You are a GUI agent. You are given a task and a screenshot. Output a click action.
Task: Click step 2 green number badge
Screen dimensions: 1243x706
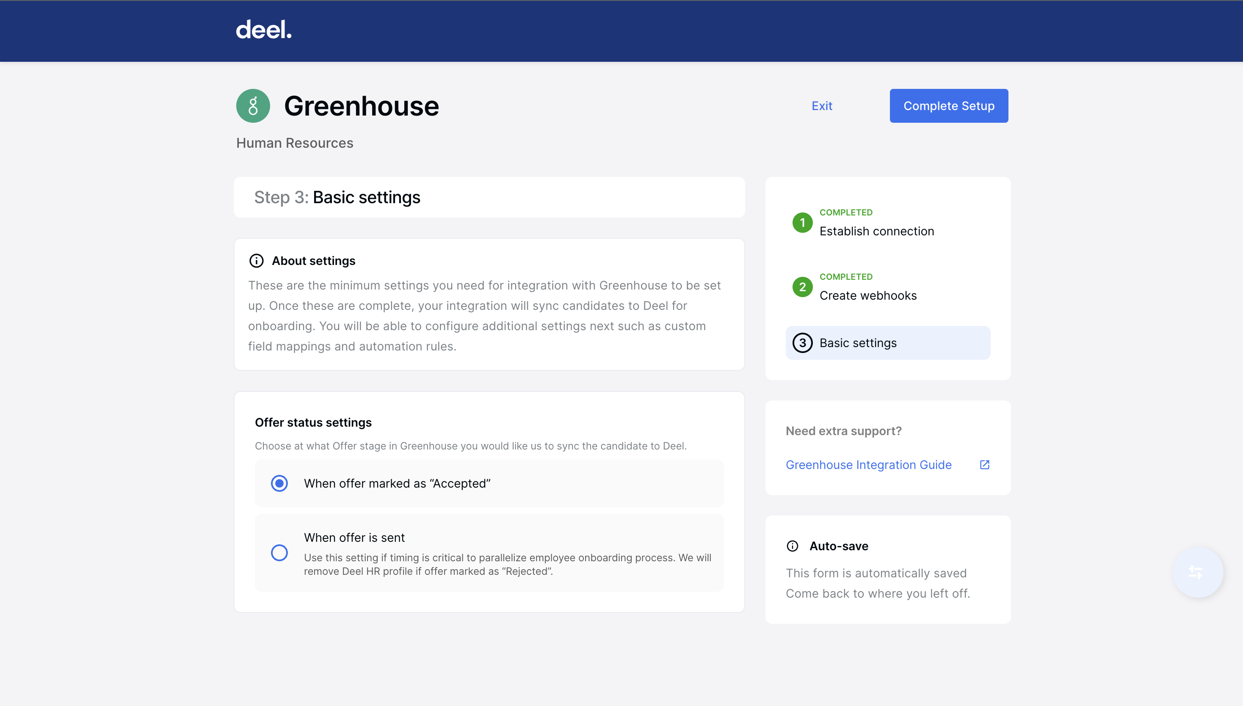point(802,287)
